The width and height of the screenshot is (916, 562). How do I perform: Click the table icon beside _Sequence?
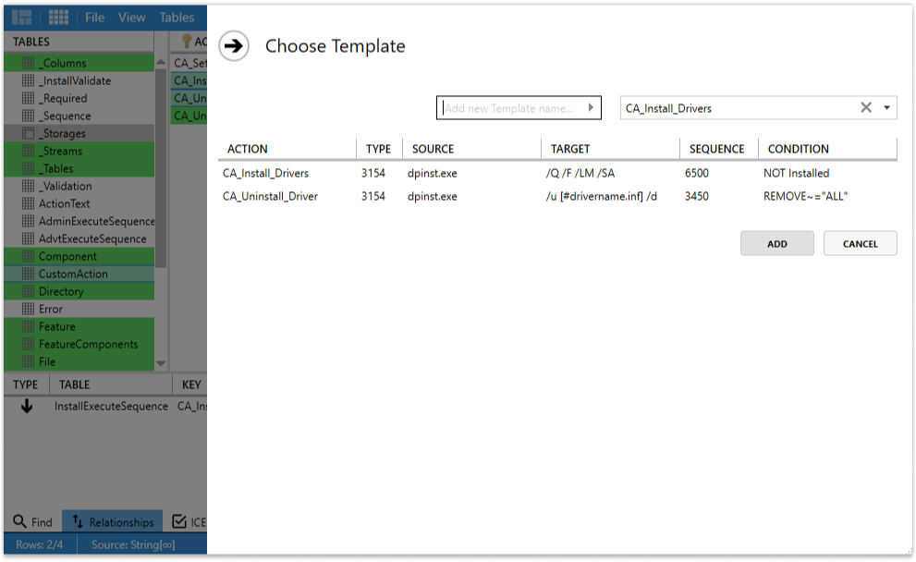(x=28, y=116)
